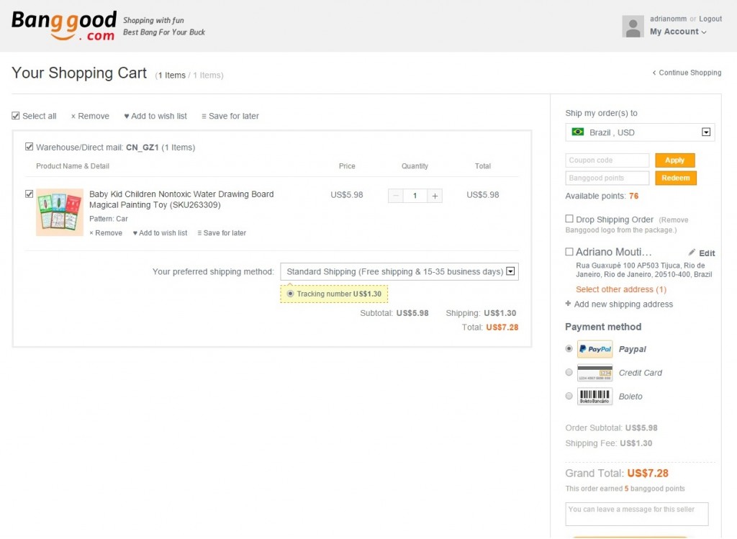Click the pencil Edit address icon
The height and width of the screenshot is (539, 737).
pos(692,253)
